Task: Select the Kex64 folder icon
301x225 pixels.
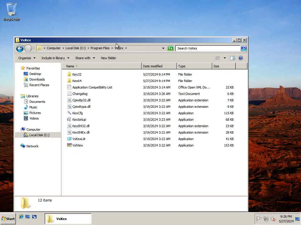Action: tap(69, 81)
